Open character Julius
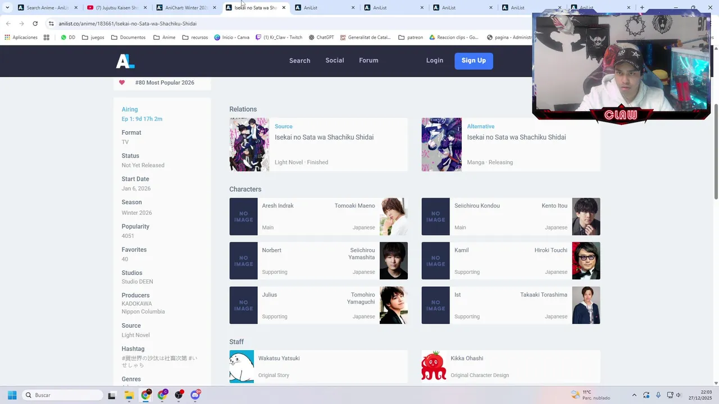 270,295
